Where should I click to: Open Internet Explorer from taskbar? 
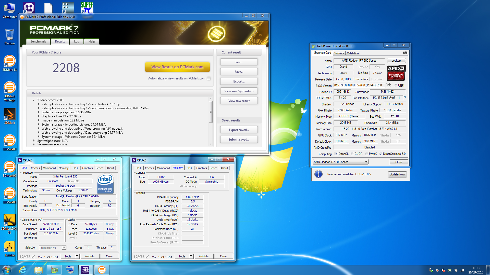(x=23, y=270)
